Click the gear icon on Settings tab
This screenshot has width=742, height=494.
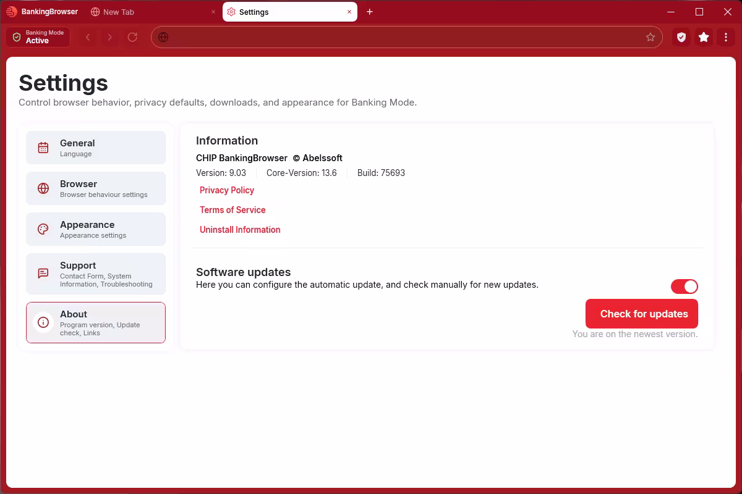[x=231, y=12]
